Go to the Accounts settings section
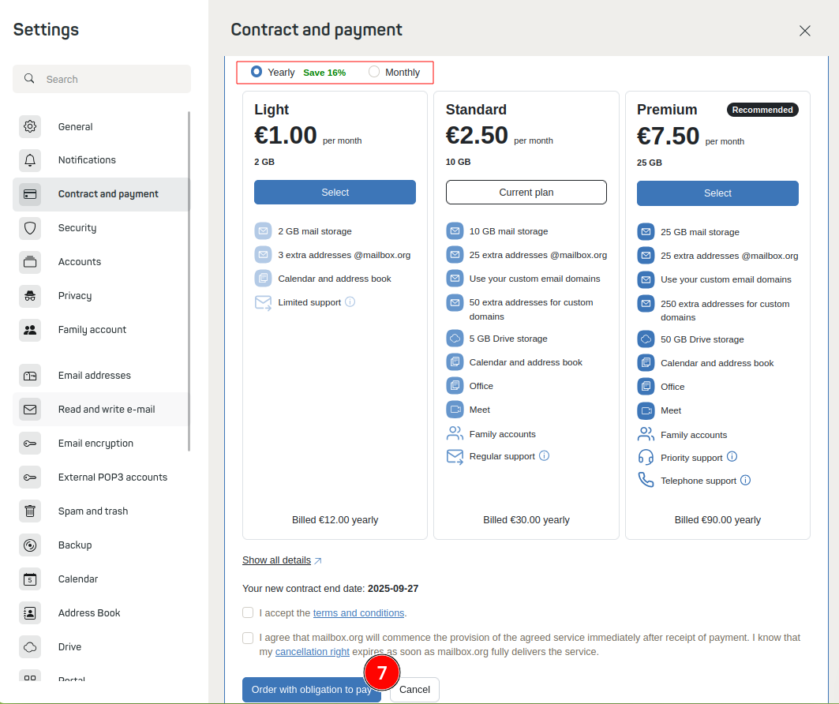The image size is (839, 704). pos(81,261)
